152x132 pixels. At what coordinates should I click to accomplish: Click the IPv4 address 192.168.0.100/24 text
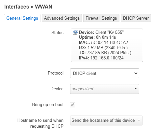(107, 58)
